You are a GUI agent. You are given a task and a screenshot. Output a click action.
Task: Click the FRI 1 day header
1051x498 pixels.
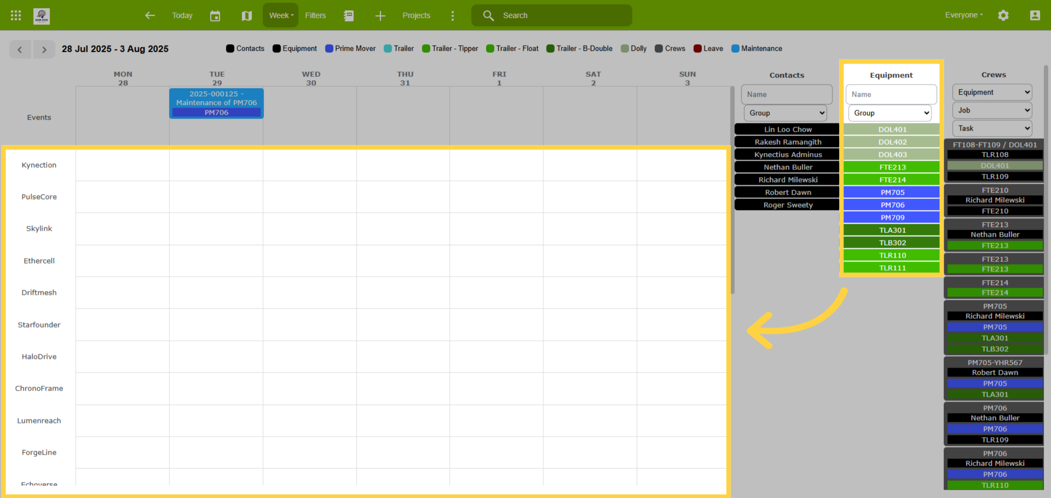pyautogui.click(x=499, y=78)
